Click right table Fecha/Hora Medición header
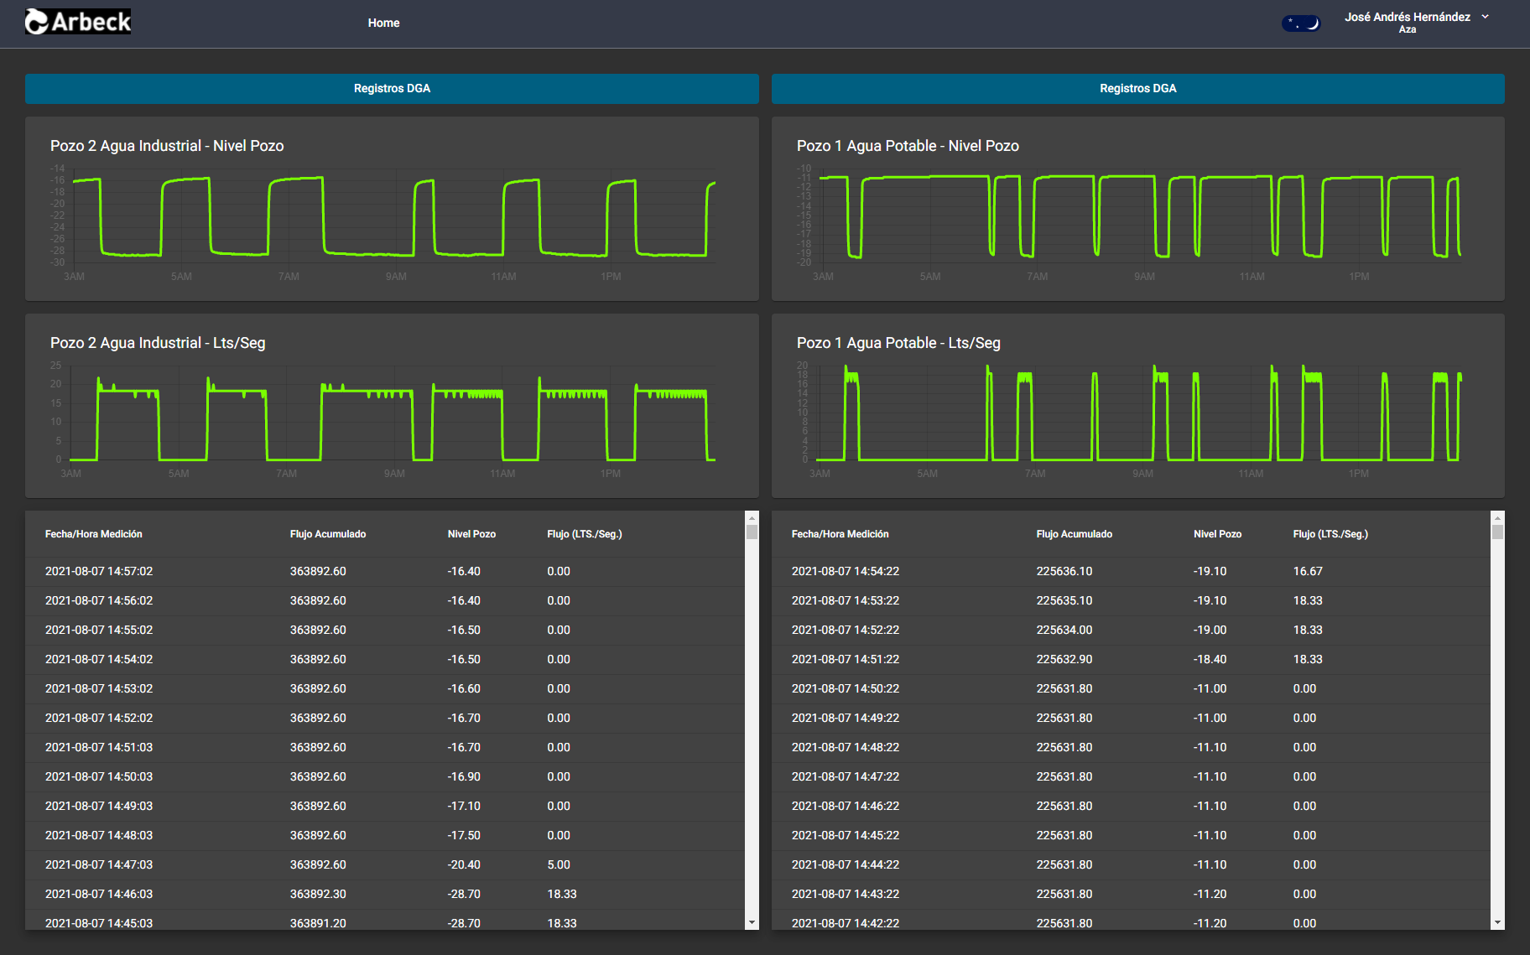This screenshot has height=955, width=1530. pyautogui.click(x=840, y=534)
